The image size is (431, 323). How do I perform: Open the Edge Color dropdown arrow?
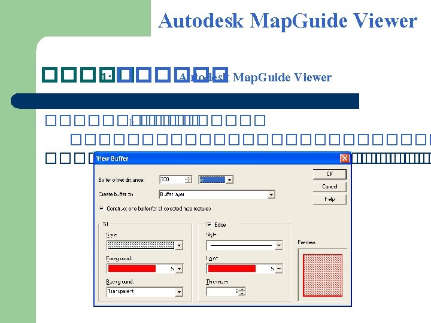279,269
